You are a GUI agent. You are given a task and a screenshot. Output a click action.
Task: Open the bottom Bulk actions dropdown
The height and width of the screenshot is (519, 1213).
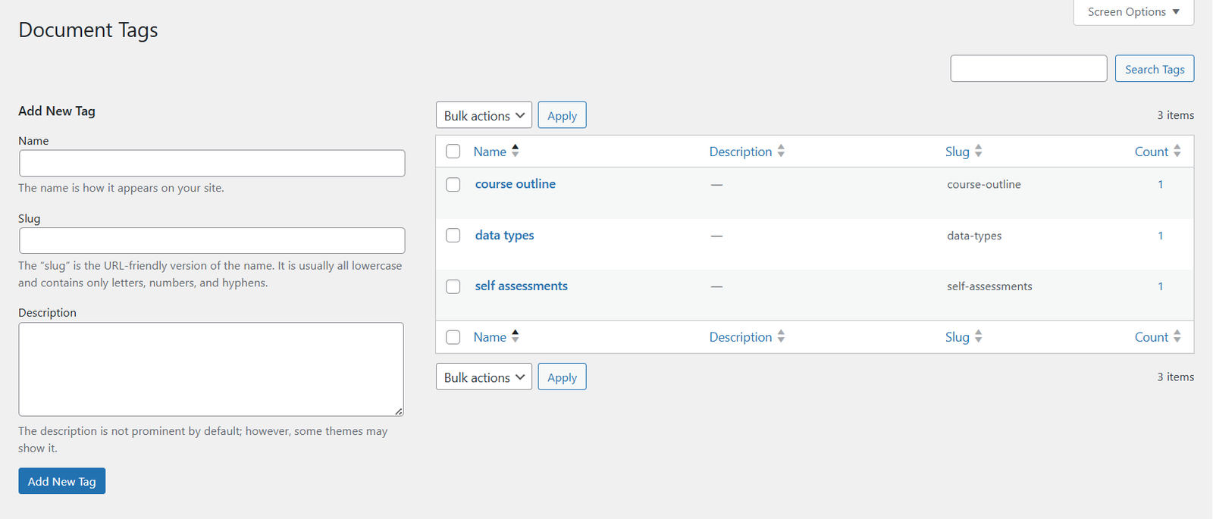(484, 377)
